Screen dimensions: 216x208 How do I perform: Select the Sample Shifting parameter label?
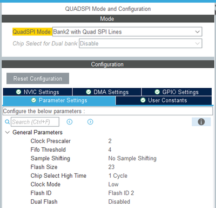pos(50,158)
